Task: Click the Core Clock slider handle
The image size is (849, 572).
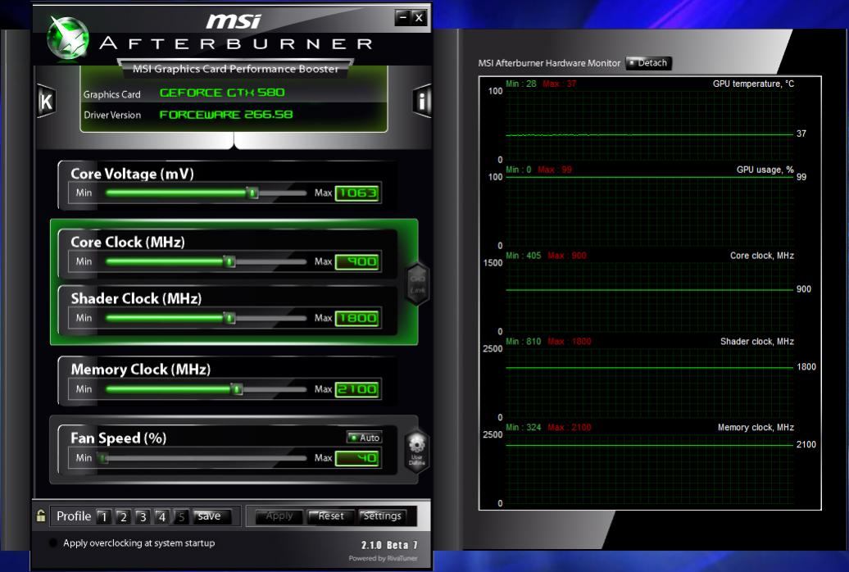Action: [x=229, y=261]
